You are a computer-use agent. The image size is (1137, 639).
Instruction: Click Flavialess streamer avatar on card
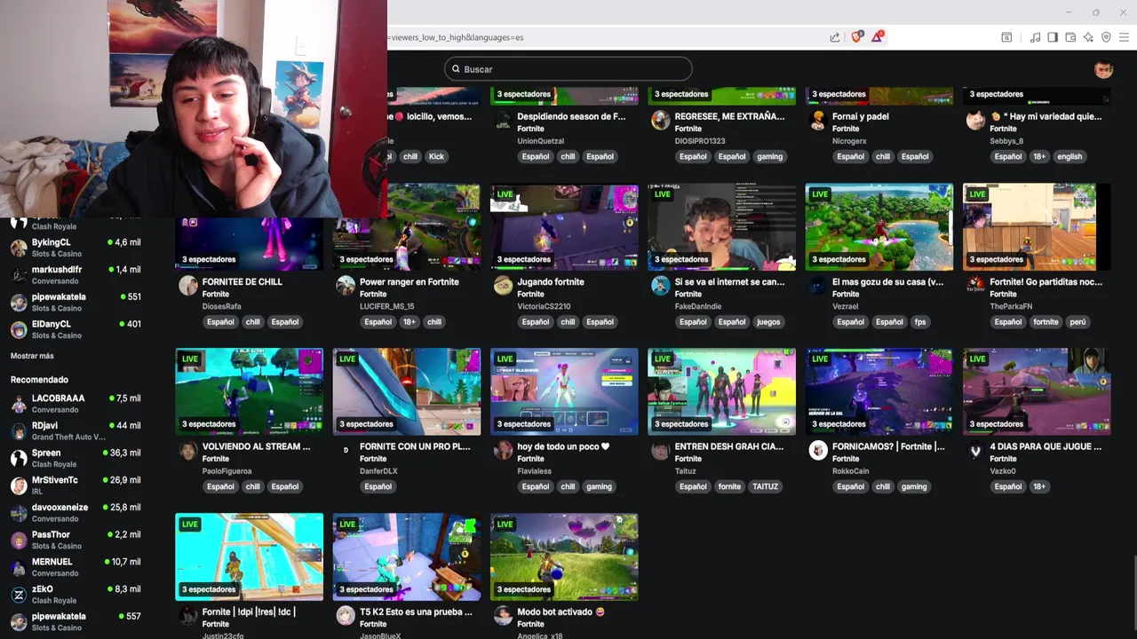pyautogui.click(x=503, y=450)
